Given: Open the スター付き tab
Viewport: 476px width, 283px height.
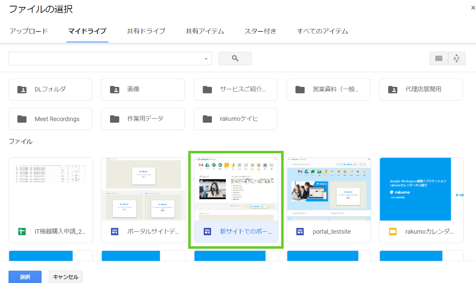Looking at the screenshot, I should [x=260, y=31].
